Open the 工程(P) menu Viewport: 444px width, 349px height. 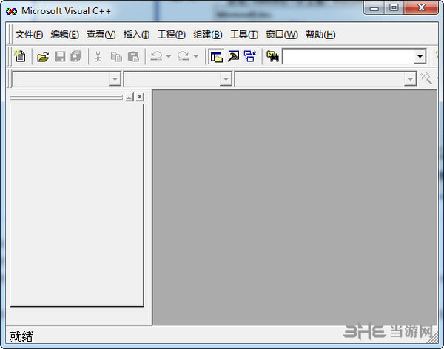click(172, 35)
